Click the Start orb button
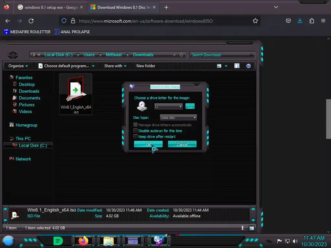The width and height of the screenshot is (331, 248). click(x=8, y=241)
